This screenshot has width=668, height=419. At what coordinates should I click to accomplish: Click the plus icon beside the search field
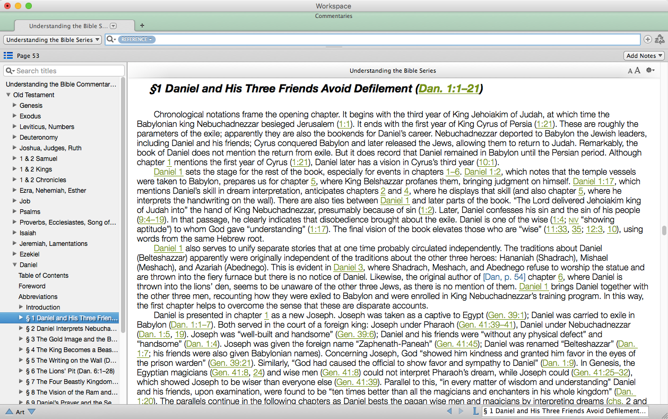pos(648,39)
